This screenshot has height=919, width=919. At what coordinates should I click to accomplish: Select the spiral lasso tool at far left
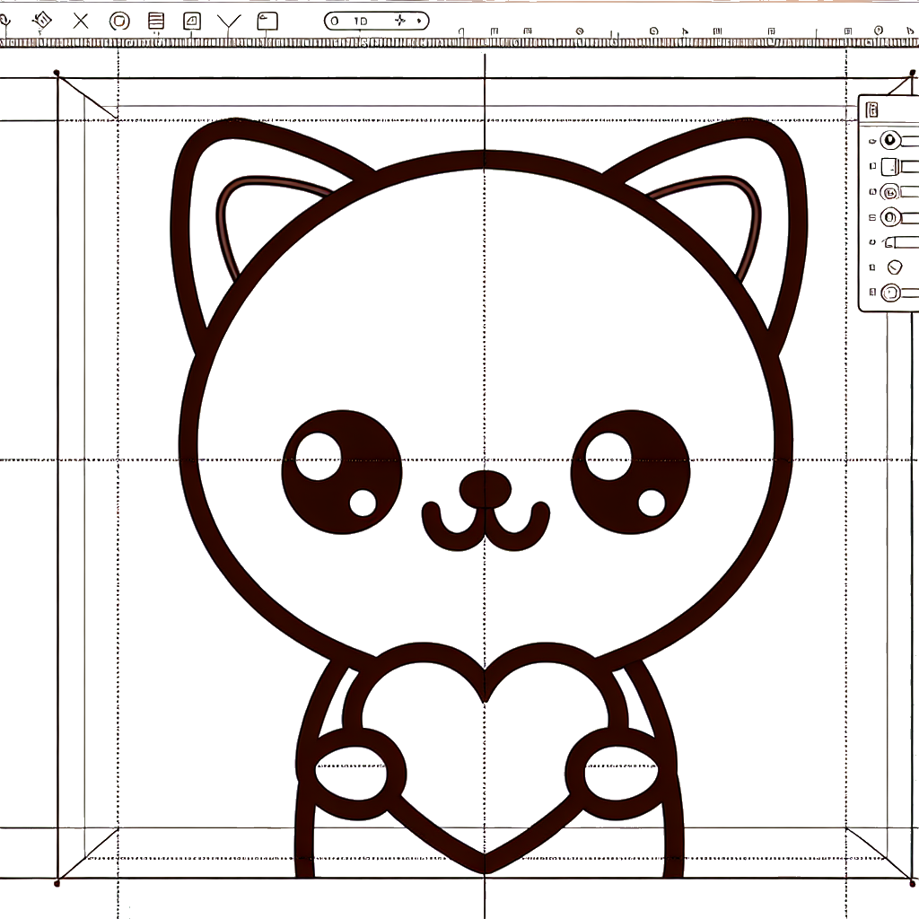click(4, 19)
